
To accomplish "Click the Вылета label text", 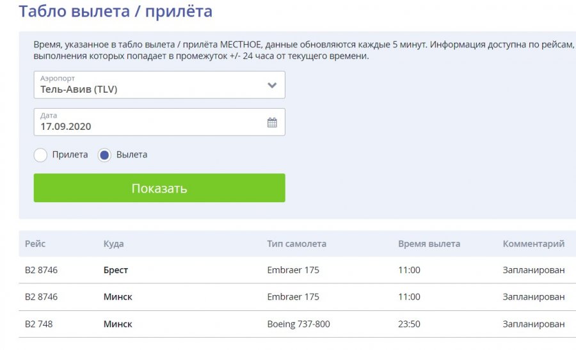I will 132,155.
